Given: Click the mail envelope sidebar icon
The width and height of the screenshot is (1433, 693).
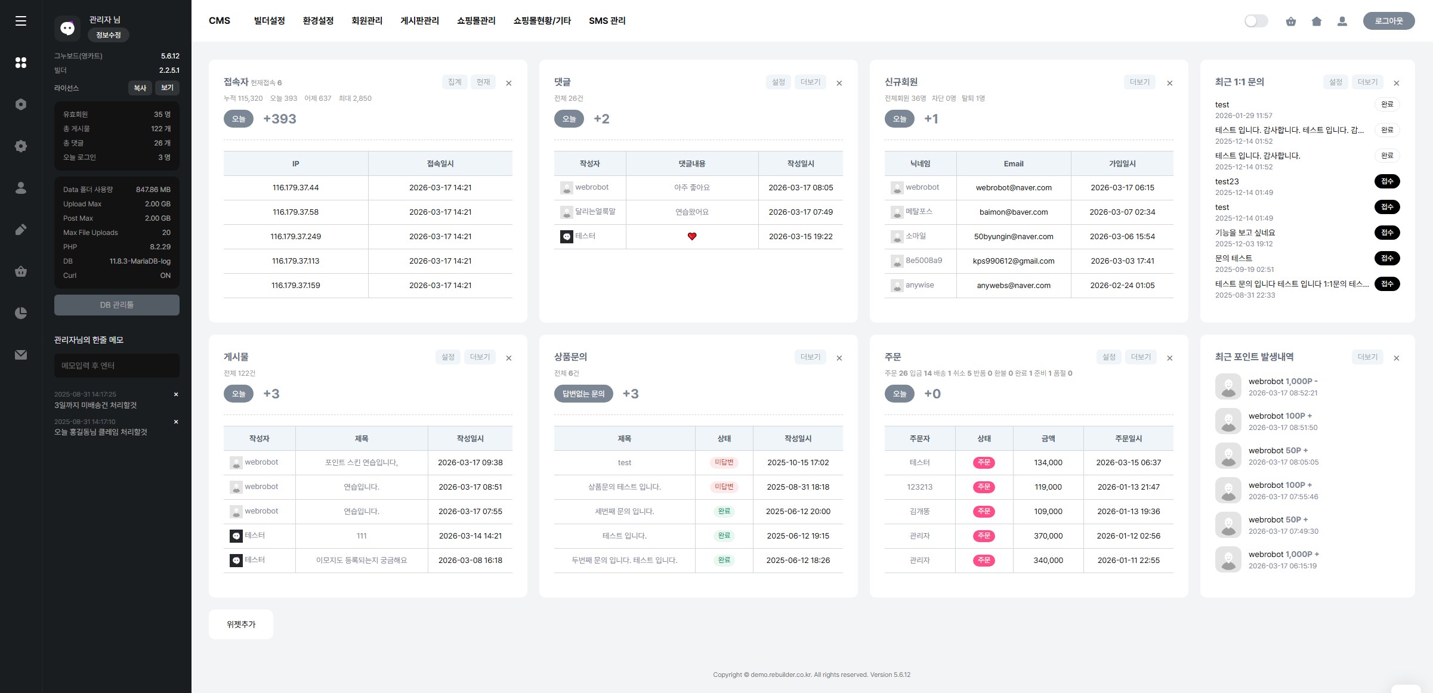Looking at the screenshot, I should point(21,355).
